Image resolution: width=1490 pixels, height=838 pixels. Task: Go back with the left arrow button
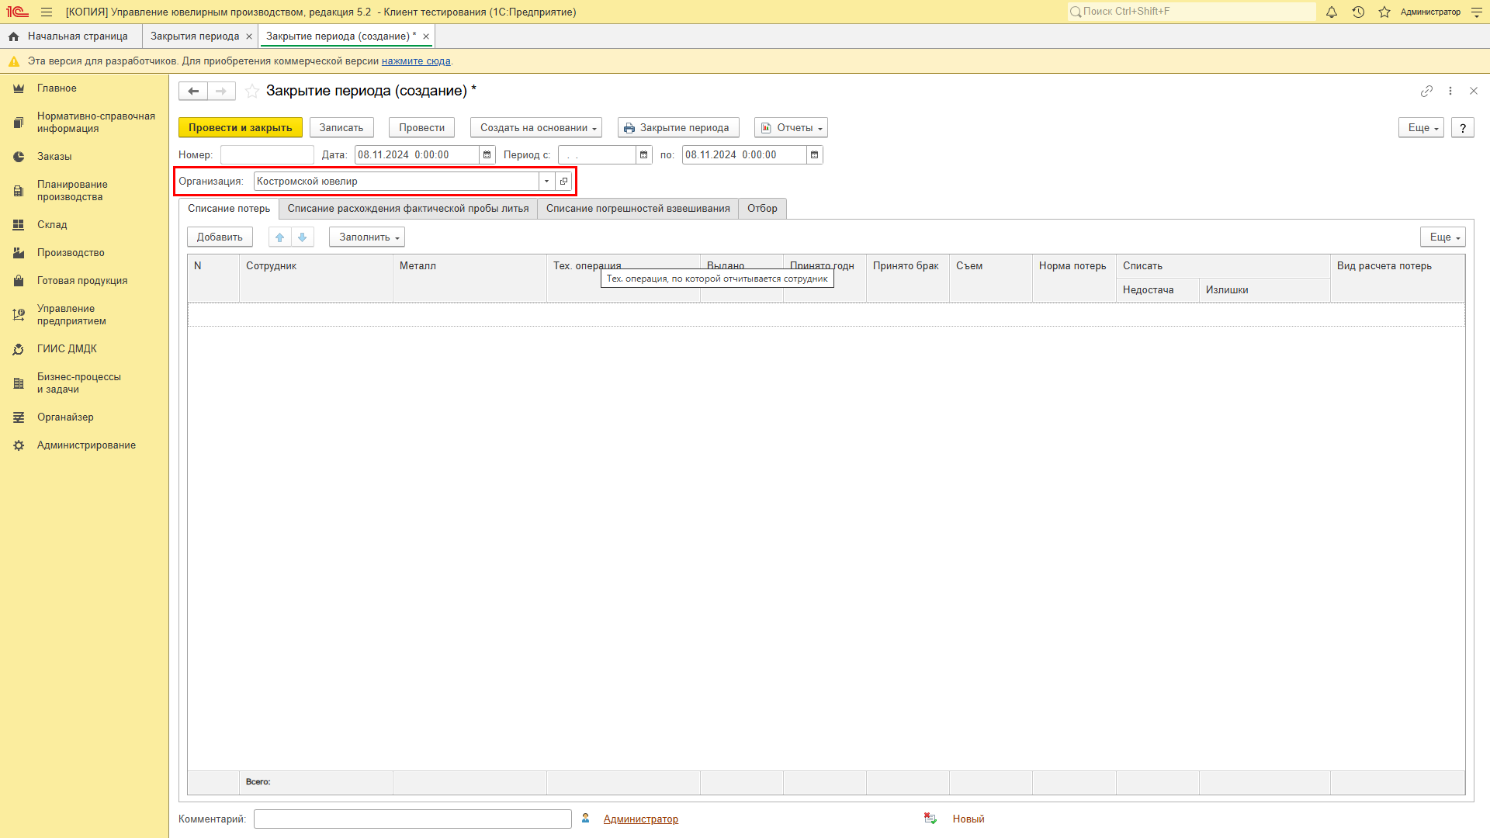tap(193, 91)
